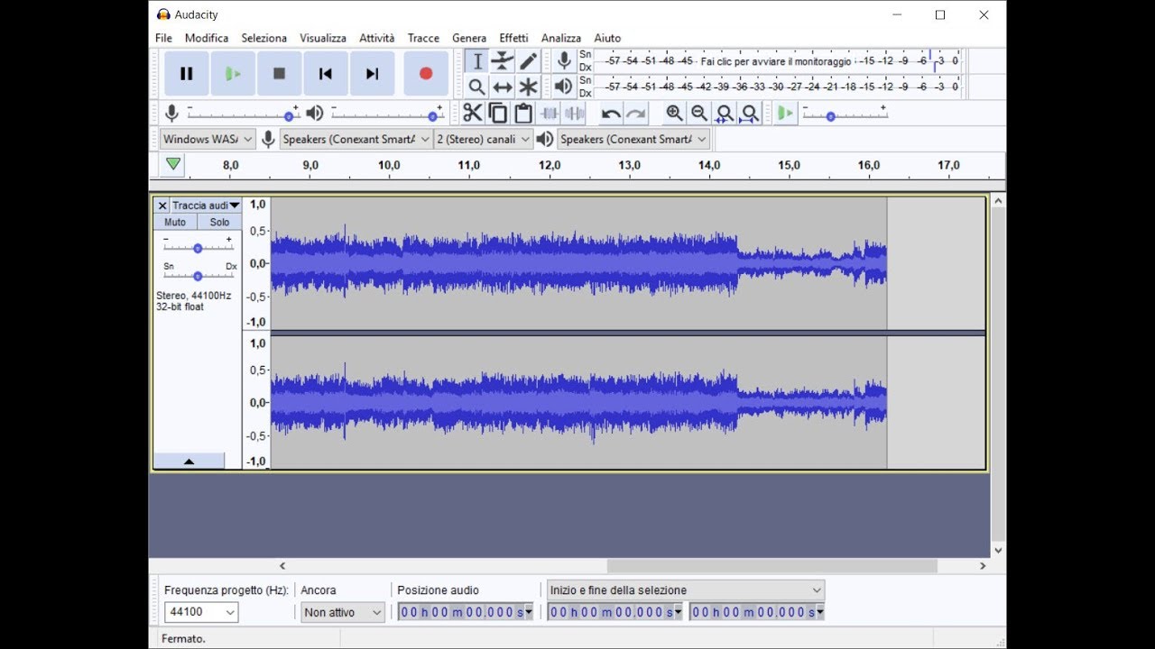Click the Play-at-speed green button
Image resolution: width=1155 pixels, height=649 pixels.
click(x=785, y=113)
